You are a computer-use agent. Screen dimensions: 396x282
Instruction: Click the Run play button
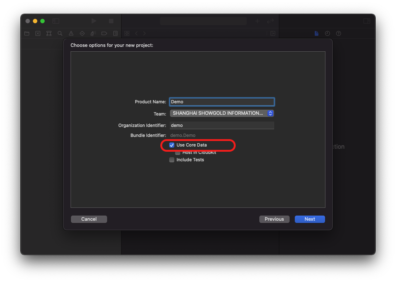coord(94,21)
